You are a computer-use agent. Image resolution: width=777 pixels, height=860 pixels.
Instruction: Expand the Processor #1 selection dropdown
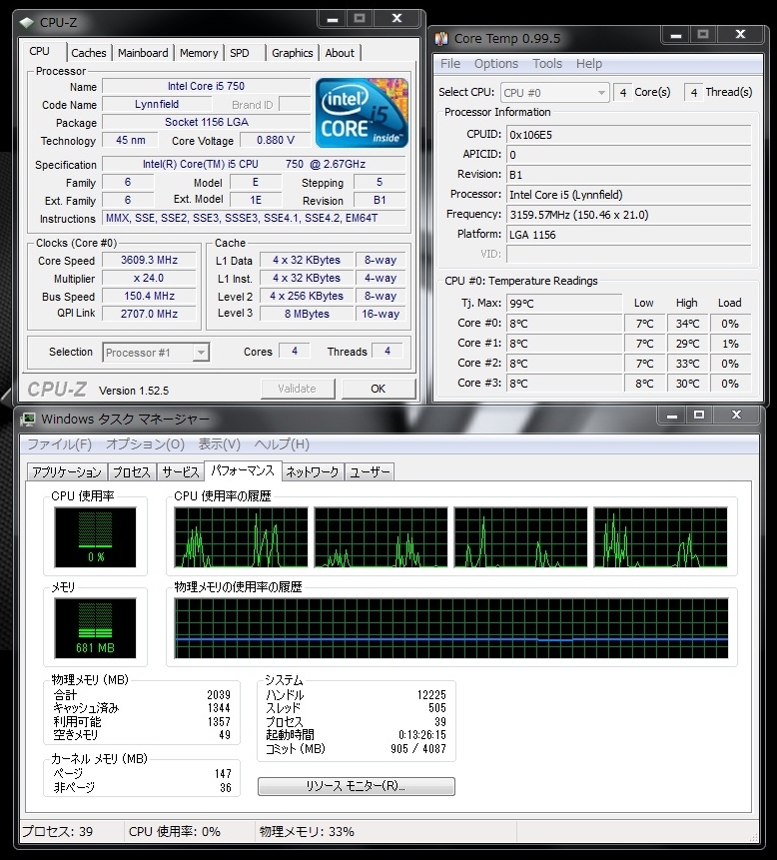click(202, 353)
